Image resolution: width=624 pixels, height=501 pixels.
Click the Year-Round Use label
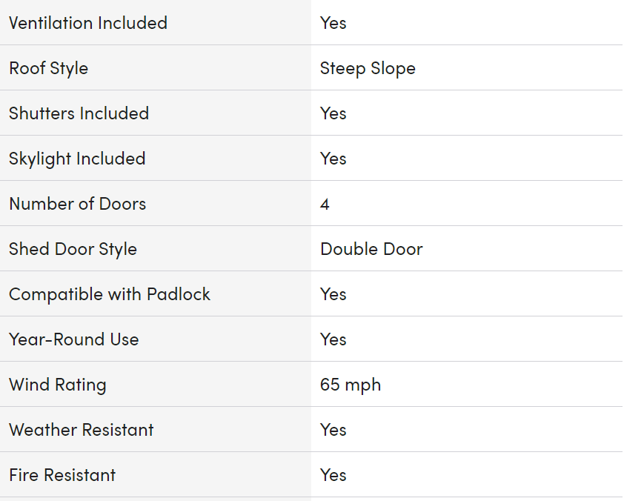click(x=74, y=339)
